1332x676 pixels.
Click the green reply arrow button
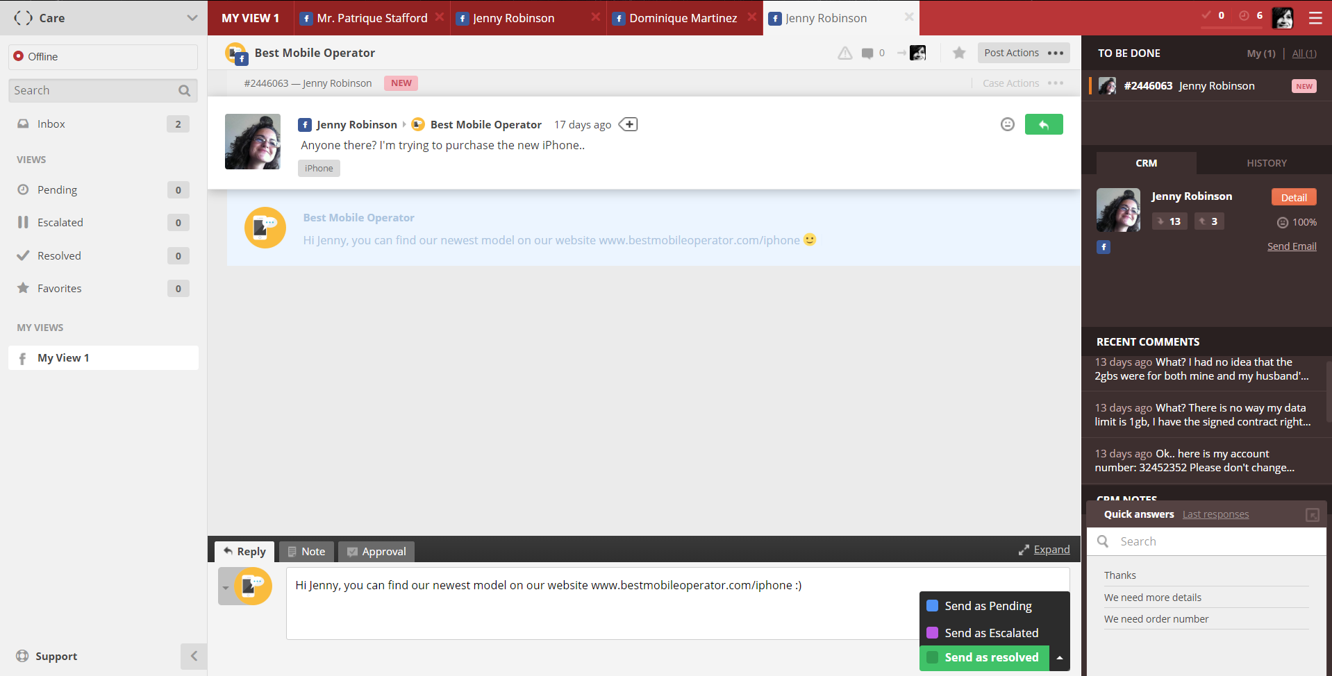[x=1044, y=124]
